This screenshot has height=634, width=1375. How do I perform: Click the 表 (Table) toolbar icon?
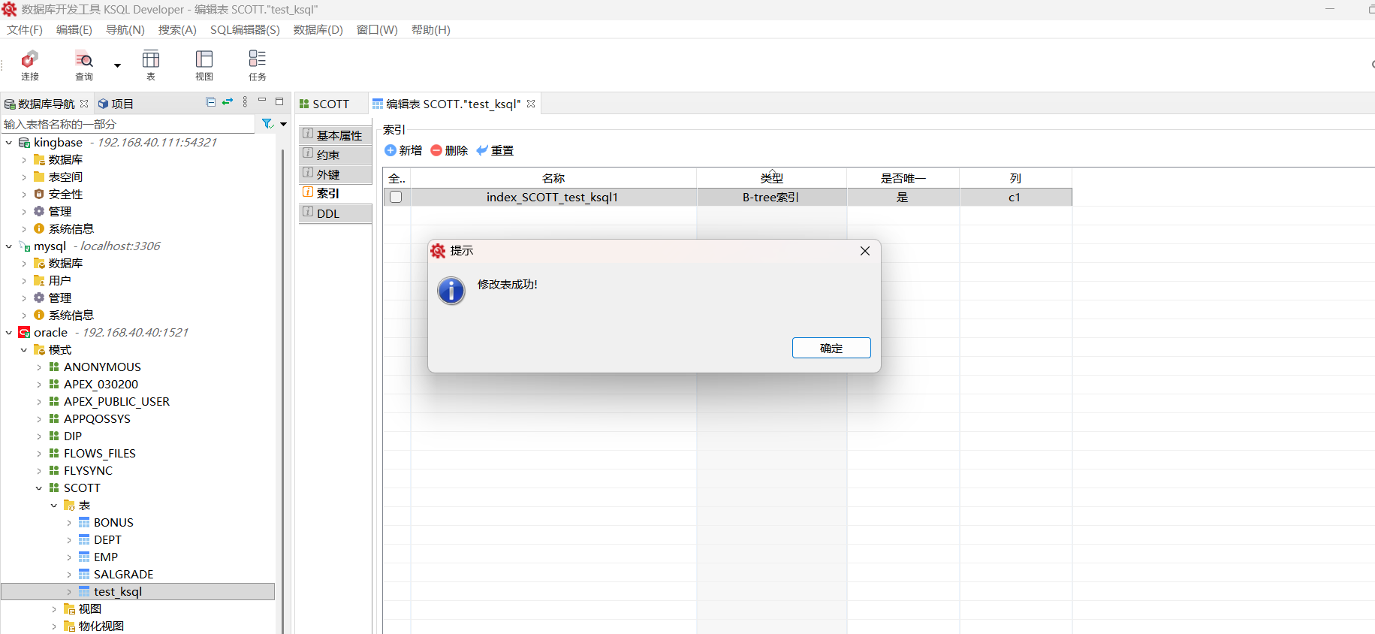[151, 60]
